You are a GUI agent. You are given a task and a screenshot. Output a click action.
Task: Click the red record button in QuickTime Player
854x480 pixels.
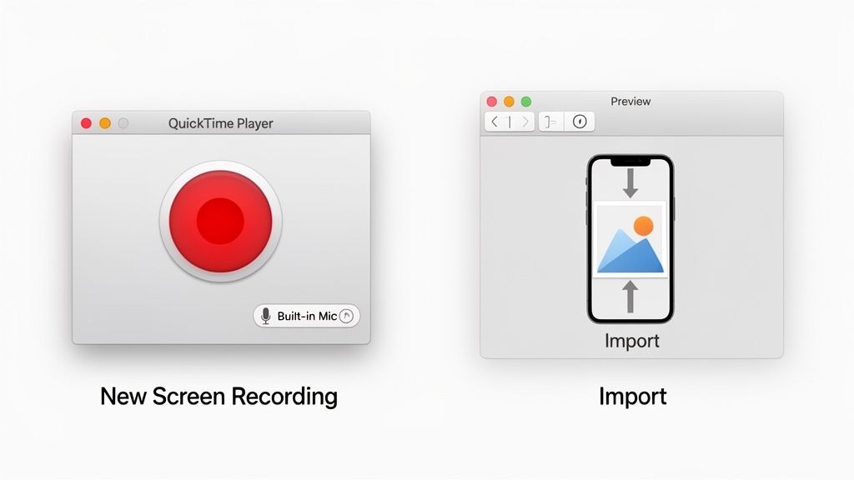(x=219, y=220)
